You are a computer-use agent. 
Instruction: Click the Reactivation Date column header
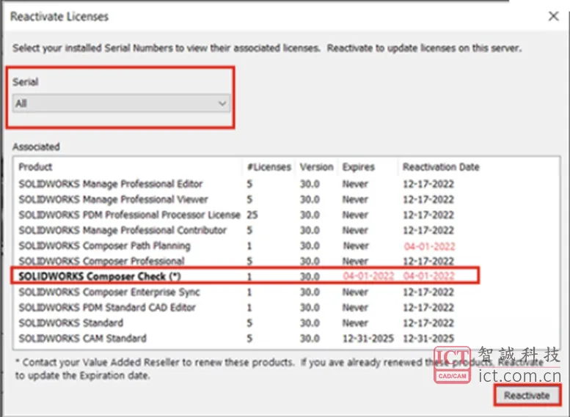[x=441, y=167]
